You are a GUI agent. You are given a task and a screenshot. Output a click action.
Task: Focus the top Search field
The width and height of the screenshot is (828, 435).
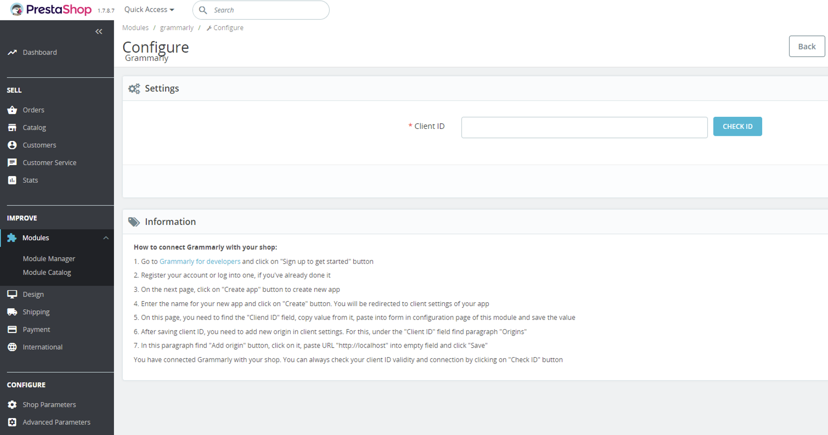coord(261,10)
